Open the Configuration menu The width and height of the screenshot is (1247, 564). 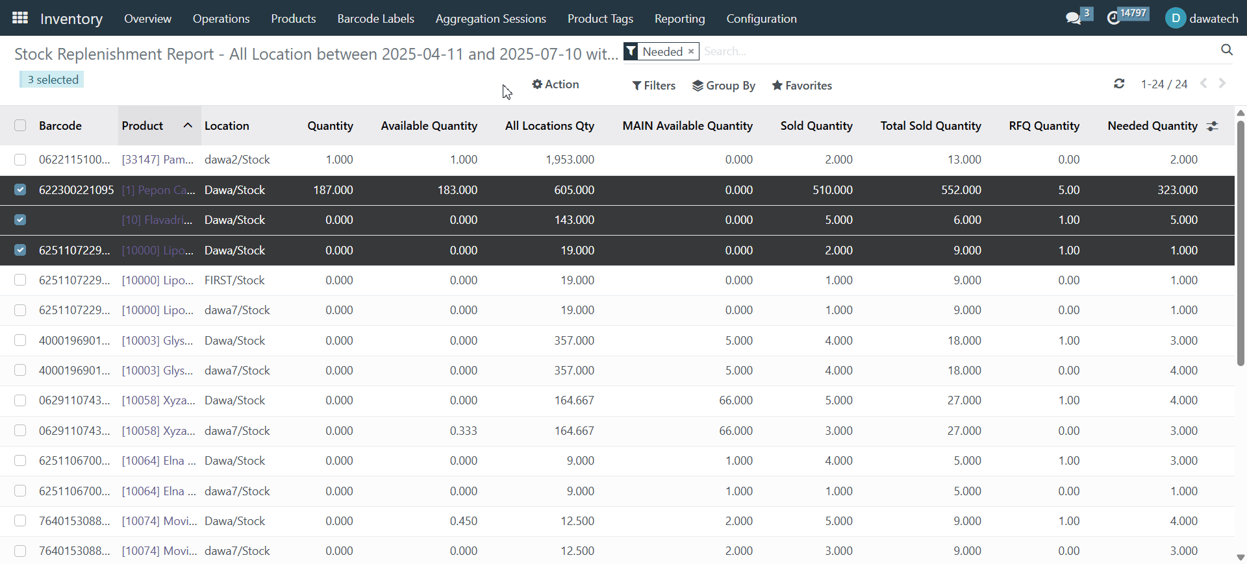tap(761, 19)
